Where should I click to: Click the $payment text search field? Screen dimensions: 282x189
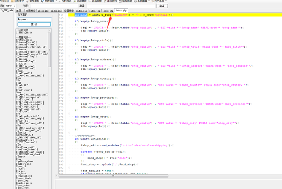point(34,19)
